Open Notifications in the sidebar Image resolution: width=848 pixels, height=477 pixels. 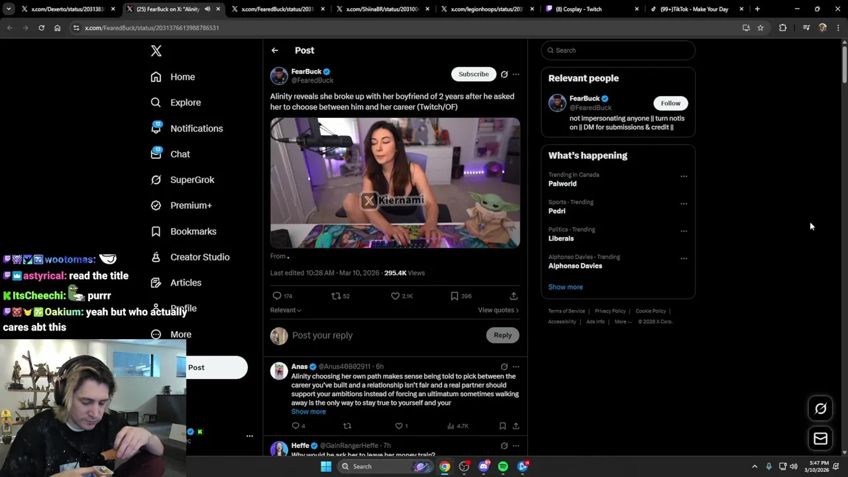coord(187,129)
